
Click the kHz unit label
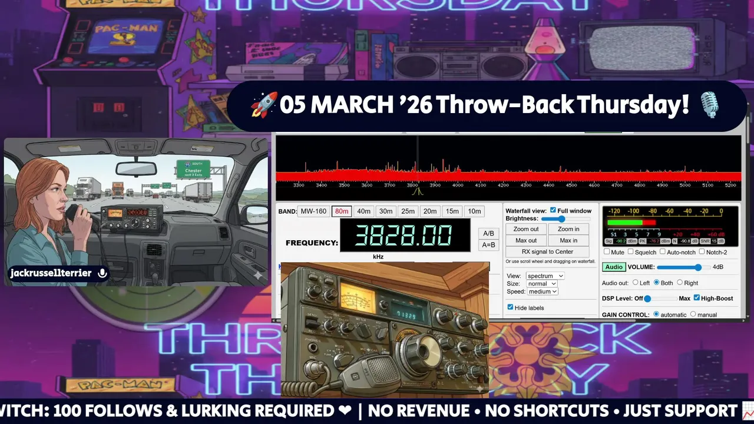click(x=378, y=257)
